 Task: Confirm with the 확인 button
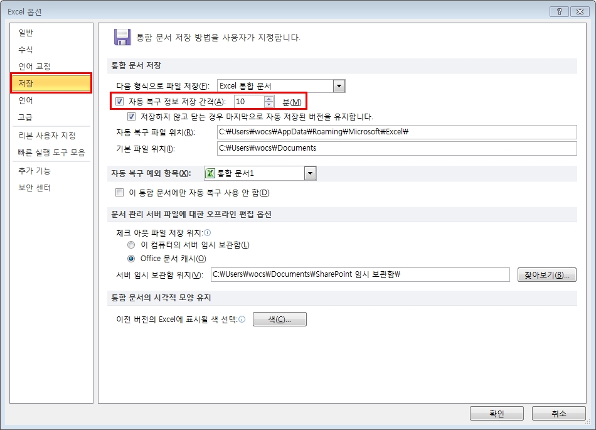pos(496,413)
